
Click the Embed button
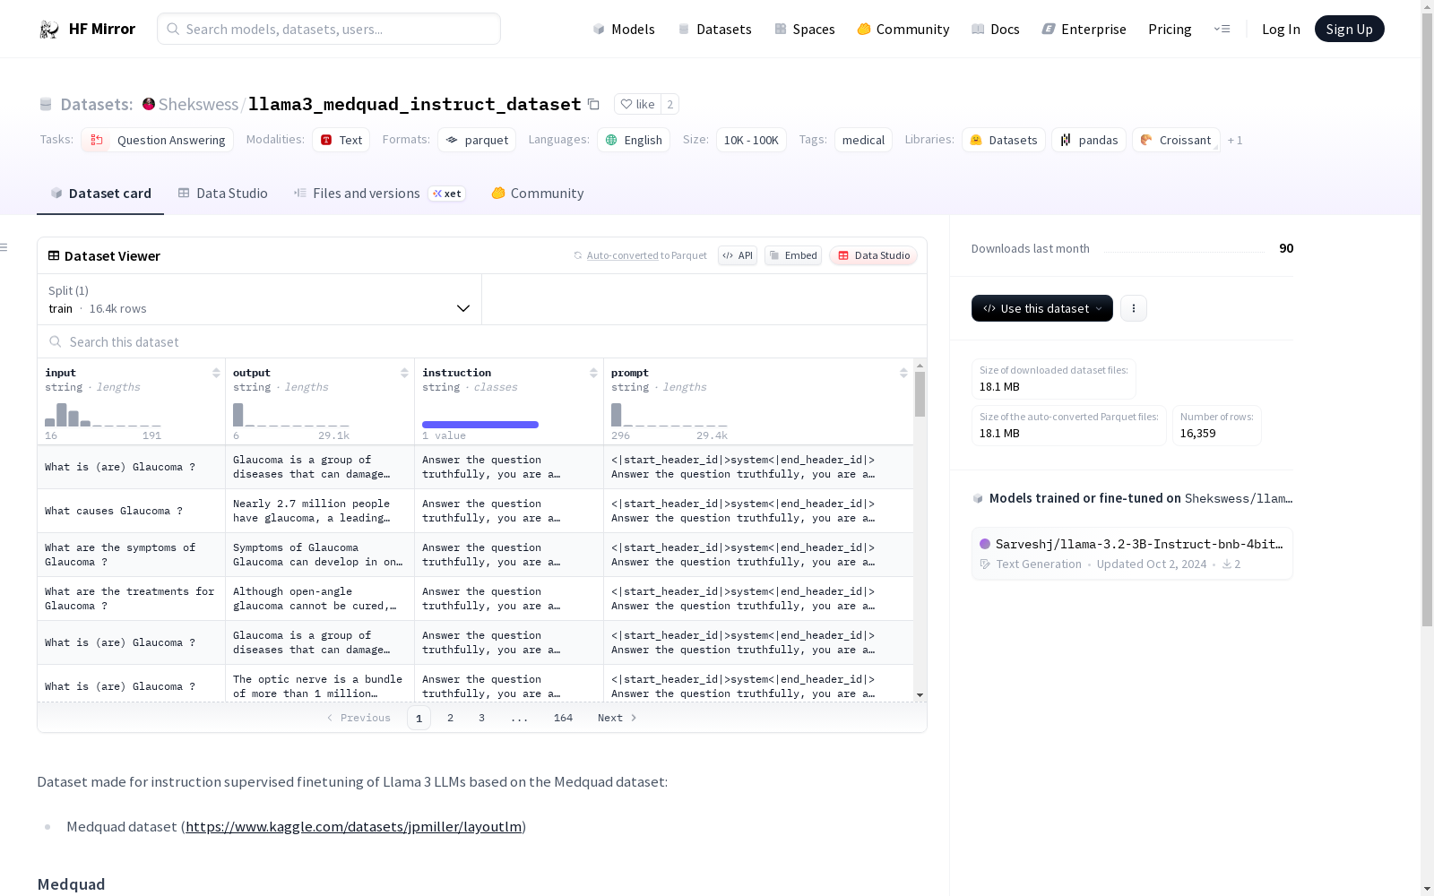pyautogui.click(x=793, y=255)
